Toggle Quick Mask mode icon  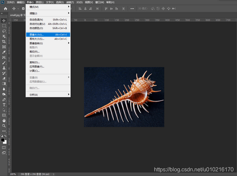[4, 148]
